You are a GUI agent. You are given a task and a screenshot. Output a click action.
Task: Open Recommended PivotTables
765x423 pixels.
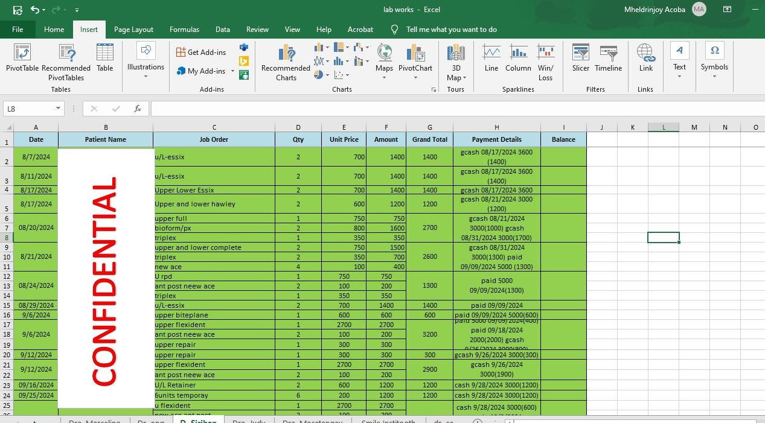coord(66,63)
